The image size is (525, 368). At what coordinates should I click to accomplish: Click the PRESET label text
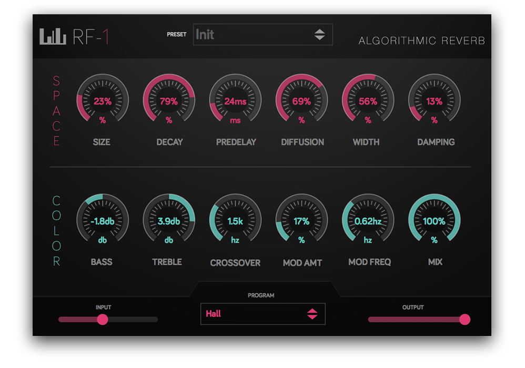tap(176, 35)
